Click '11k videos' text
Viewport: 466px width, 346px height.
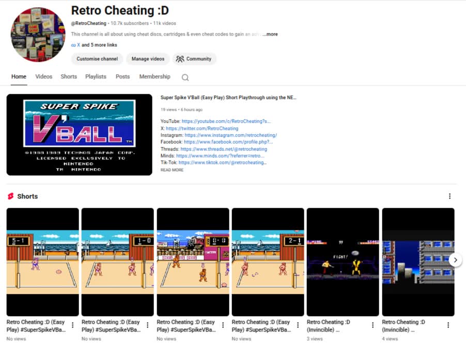click(165, 23)
